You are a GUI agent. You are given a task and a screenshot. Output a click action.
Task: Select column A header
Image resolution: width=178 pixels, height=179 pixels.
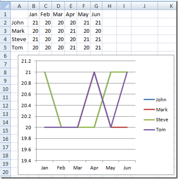click(x=19, y=6)
